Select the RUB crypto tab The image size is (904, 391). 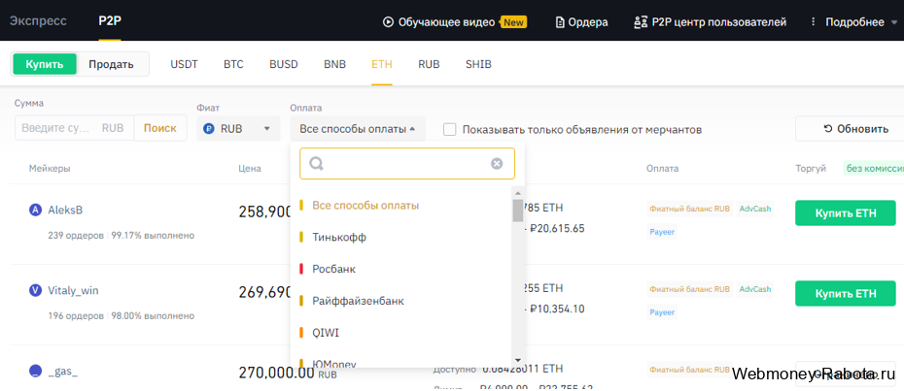pos(429,64)
